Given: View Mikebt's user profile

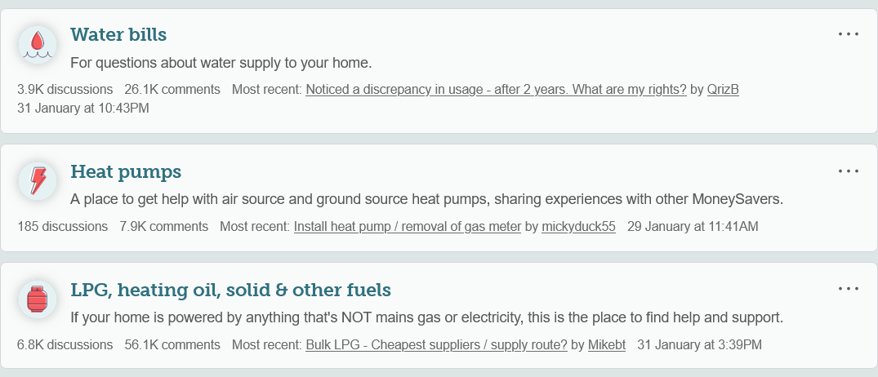Looking at the screenshot, I should [x=606, y=344].
